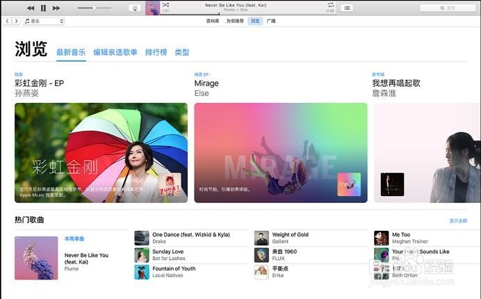Click artist name Gallant

coord(280,241)
